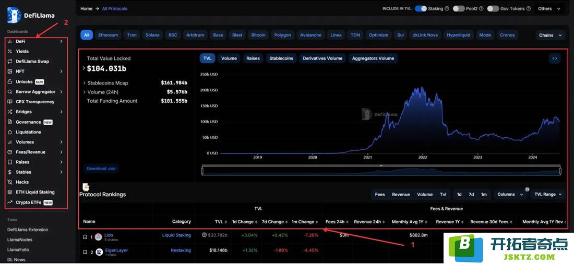Click left handle of chart range slider
Screen dimensions: 574x264
202,171
